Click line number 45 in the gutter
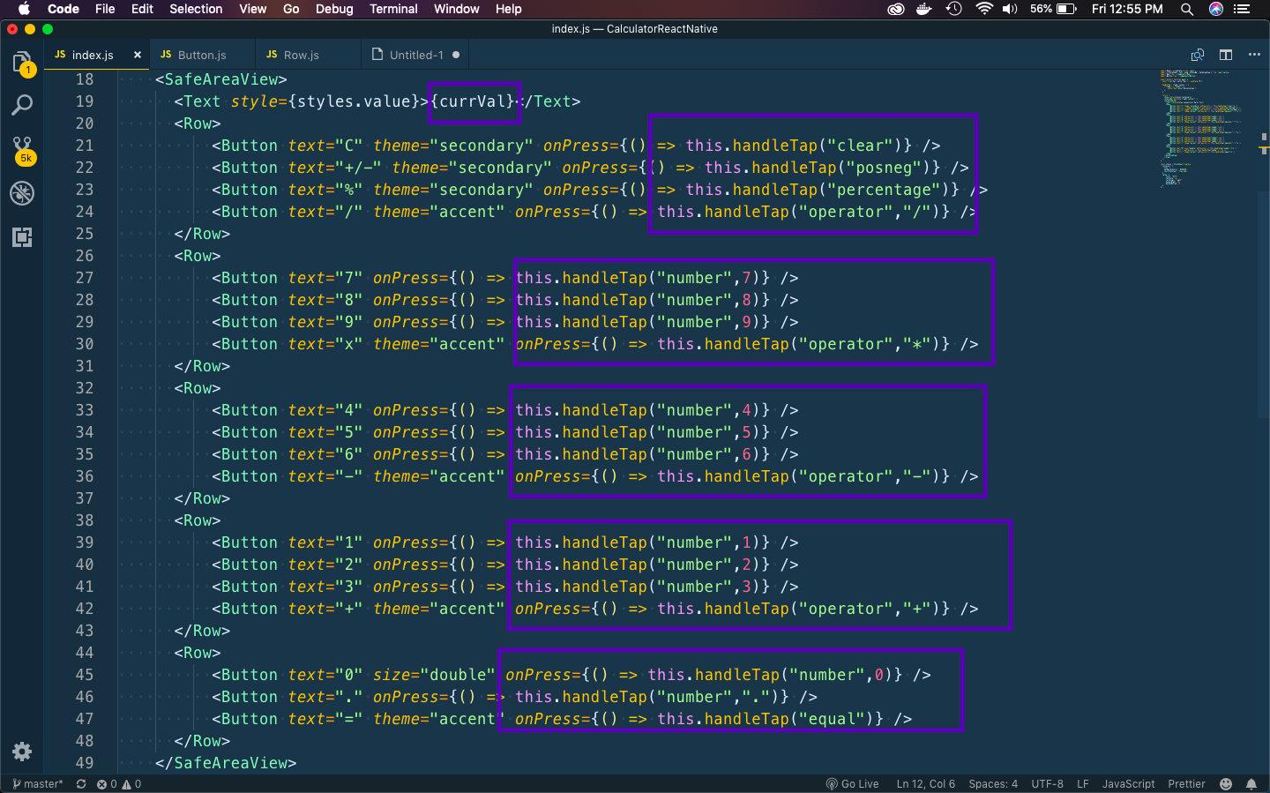 pyautogui.click(x=85, y=675)
